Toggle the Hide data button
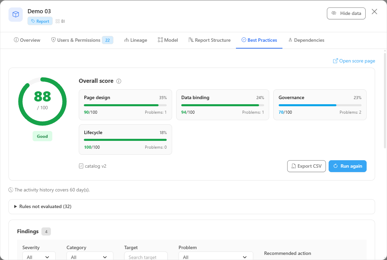This screenshot has width=387, height=260. (x=346, y=13)
